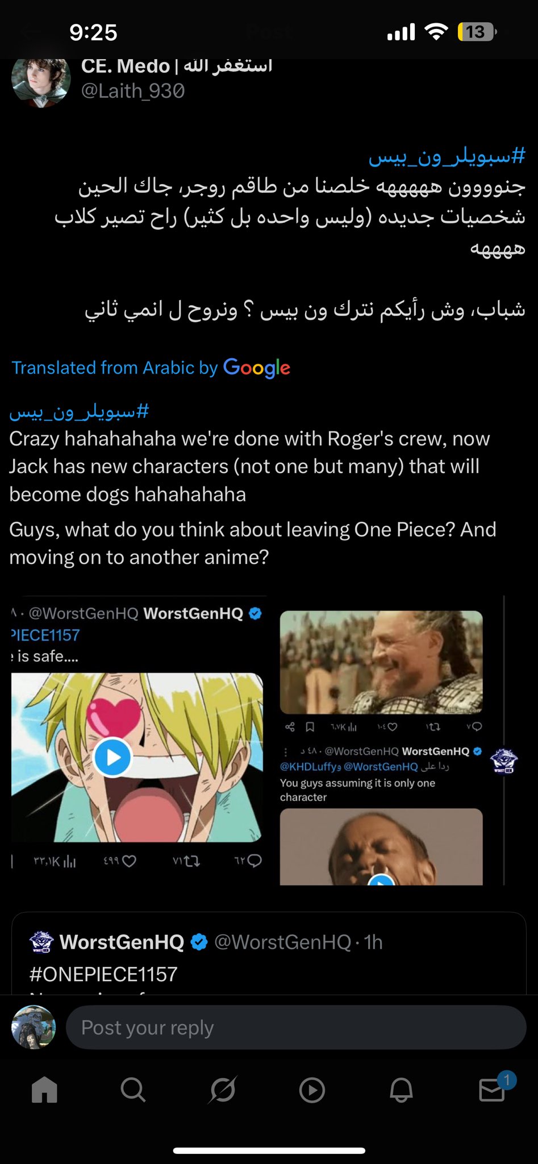
Task: Open the Notifications bell tab
Action: point(401,1090)
